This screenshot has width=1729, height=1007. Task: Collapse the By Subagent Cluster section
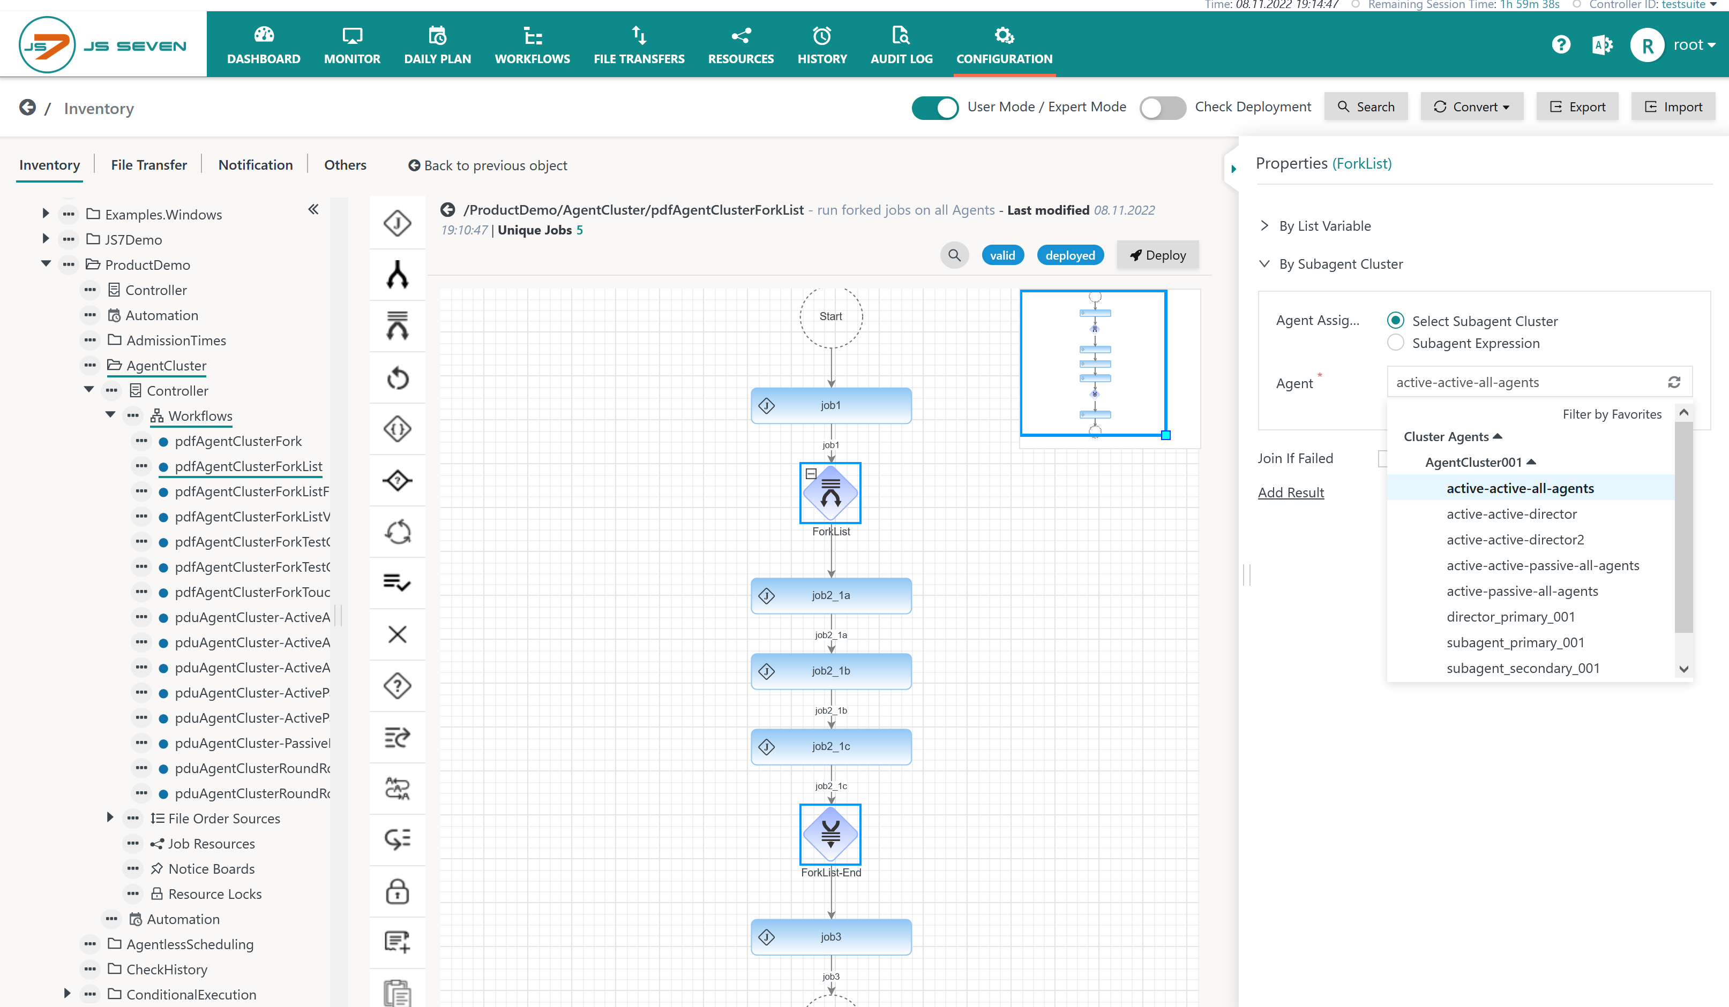point(1264,264)
